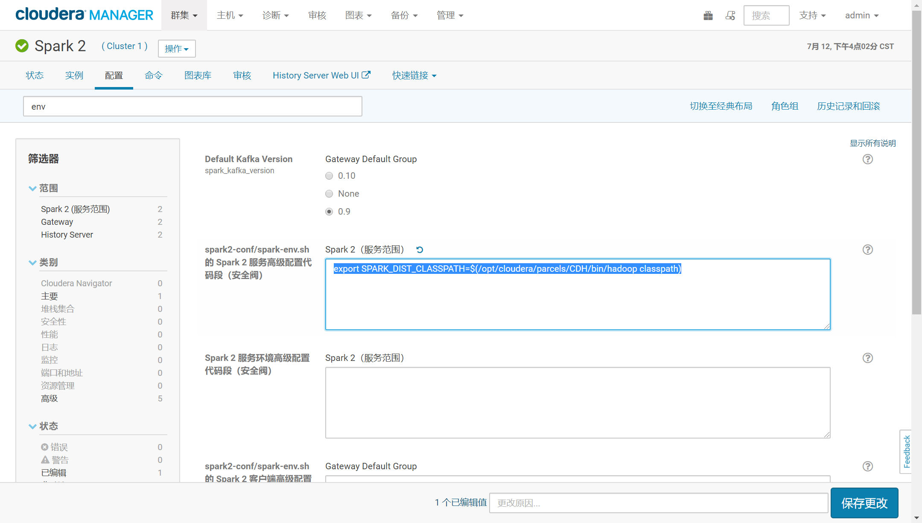Click the Spark 2 服务环境高级配置 text area

click(x=578, y=403)
